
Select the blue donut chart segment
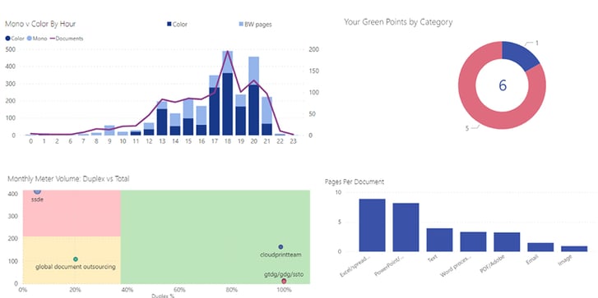[522, 54]
